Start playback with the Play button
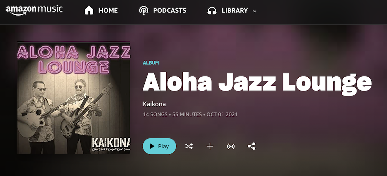 click(159, 146)
